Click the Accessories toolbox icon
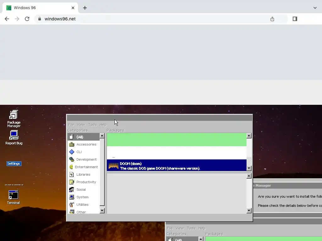The width and height of the screenshot is (322, 241). pyautogui.click(x=72, y=144)
